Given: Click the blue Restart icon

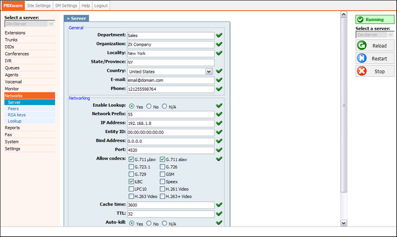Looking at the screenshot, I should [362, 58].
